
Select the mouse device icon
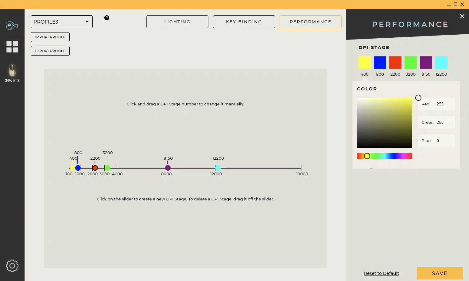pos(12,70)
